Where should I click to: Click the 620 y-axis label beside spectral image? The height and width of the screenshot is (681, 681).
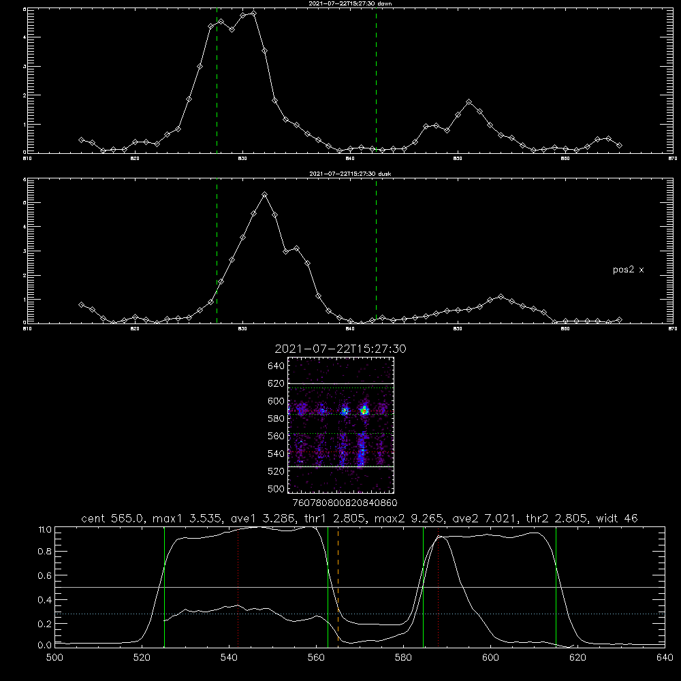click(x=276, y=383)
